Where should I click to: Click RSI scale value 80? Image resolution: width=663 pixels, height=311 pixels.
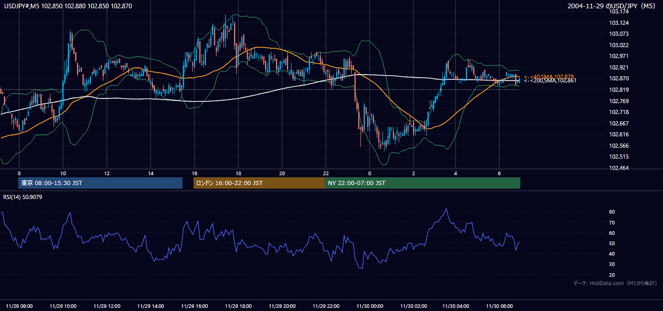[612, 212]
